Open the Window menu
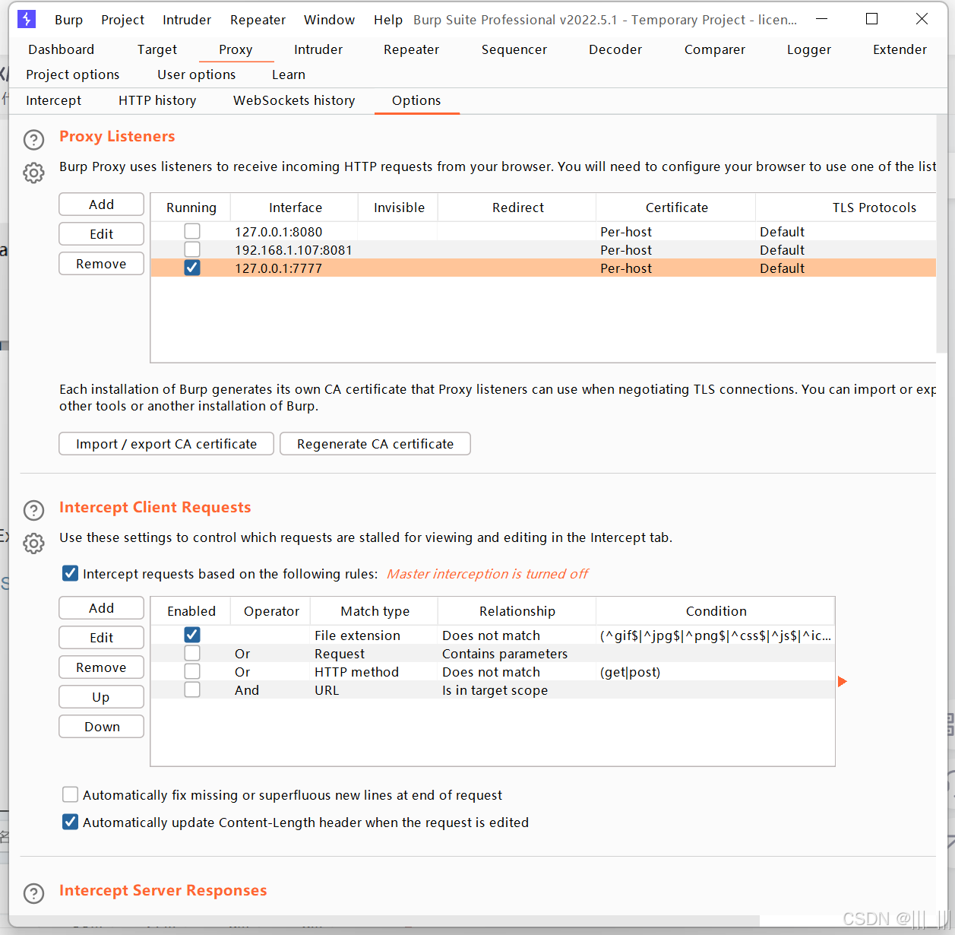Viewport: 955px width, 935px height. pyautogui.click(x=329, y=20)
